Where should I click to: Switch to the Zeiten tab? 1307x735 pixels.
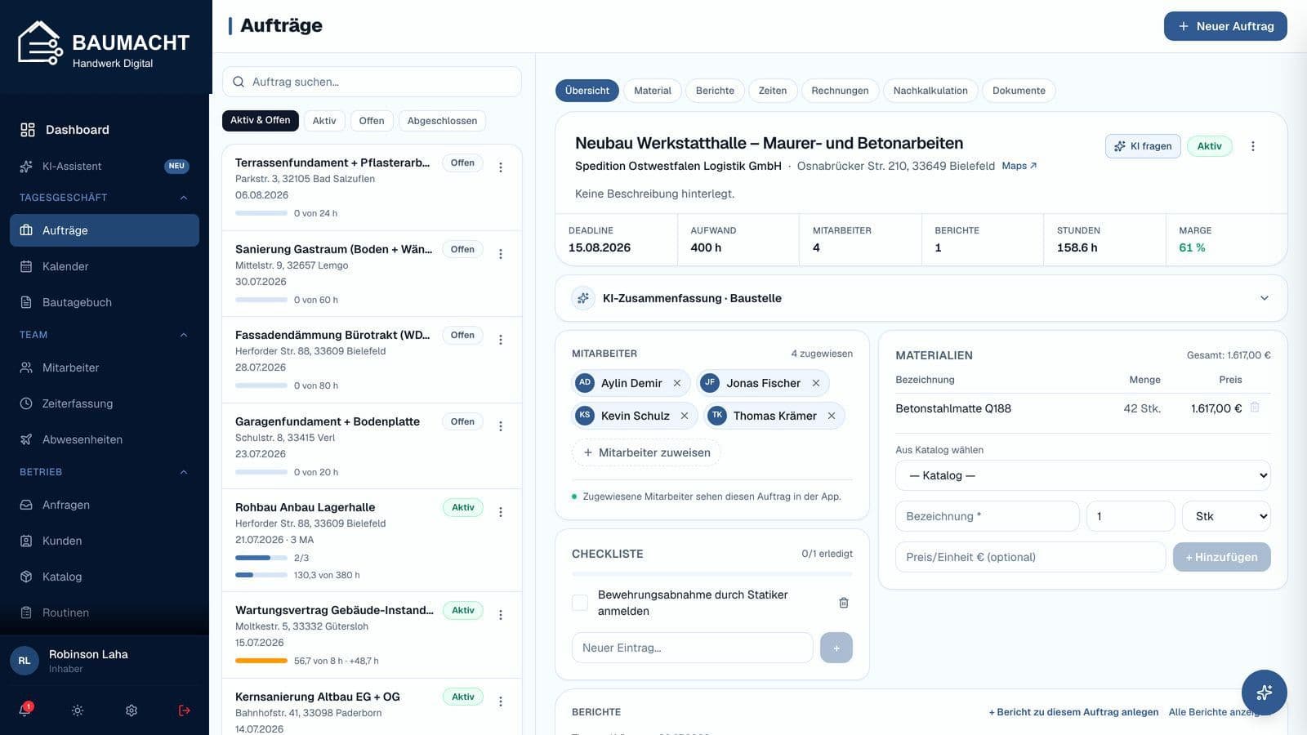[773, 91]
